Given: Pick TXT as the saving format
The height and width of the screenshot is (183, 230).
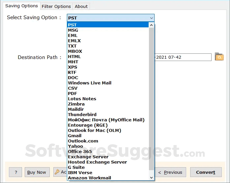Looking at the screenshot, I should [x=108, y=46].
